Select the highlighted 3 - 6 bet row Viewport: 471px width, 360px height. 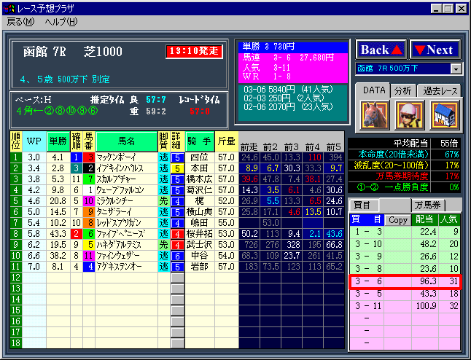(x=405, y=281)
